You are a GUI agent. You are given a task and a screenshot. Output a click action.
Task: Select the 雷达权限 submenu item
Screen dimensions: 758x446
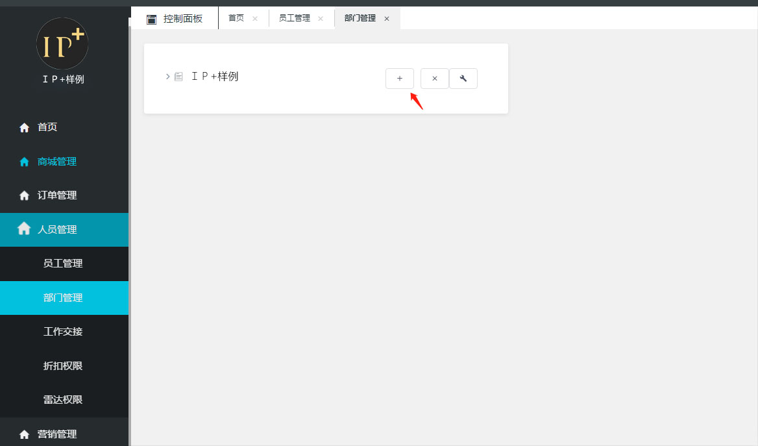pos(63,400)
